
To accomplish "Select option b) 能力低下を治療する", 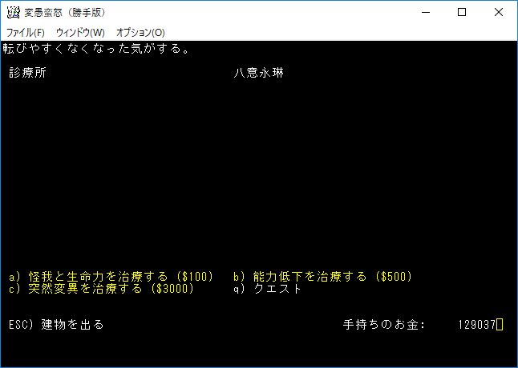I will 322,277.
